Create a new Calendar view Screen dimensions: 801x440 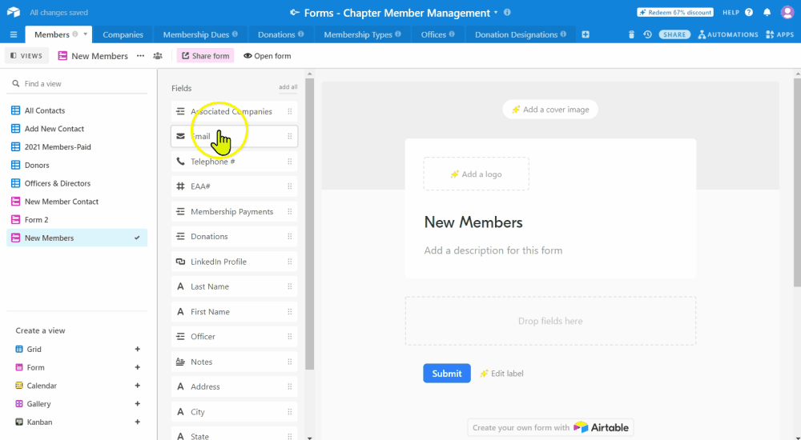point(77,386)
